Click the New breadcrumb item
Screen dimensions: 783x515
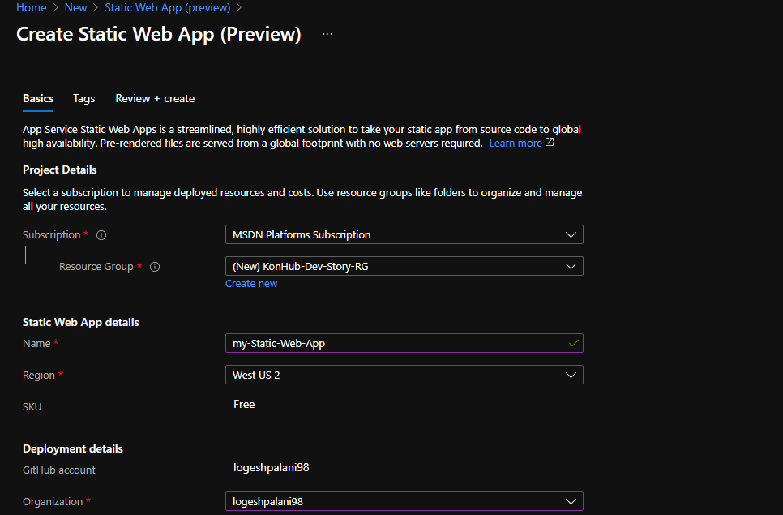75,7
